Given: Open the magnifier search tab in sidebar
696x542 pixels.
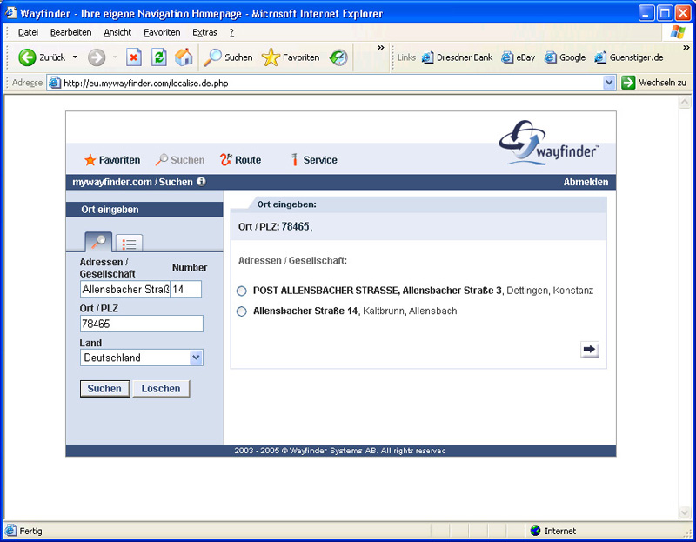Looking at the screenshot, I should pos(97,243).
